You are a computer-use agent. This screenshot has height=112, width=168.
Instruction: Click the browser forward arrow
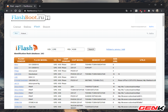[11, 11]
